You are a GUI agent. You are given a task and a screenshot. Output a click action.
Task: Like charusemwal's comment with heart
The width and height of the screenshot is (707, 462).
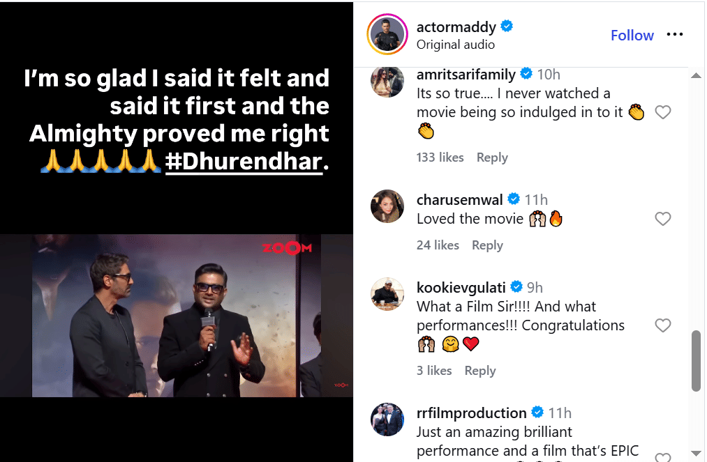point(663,219)
